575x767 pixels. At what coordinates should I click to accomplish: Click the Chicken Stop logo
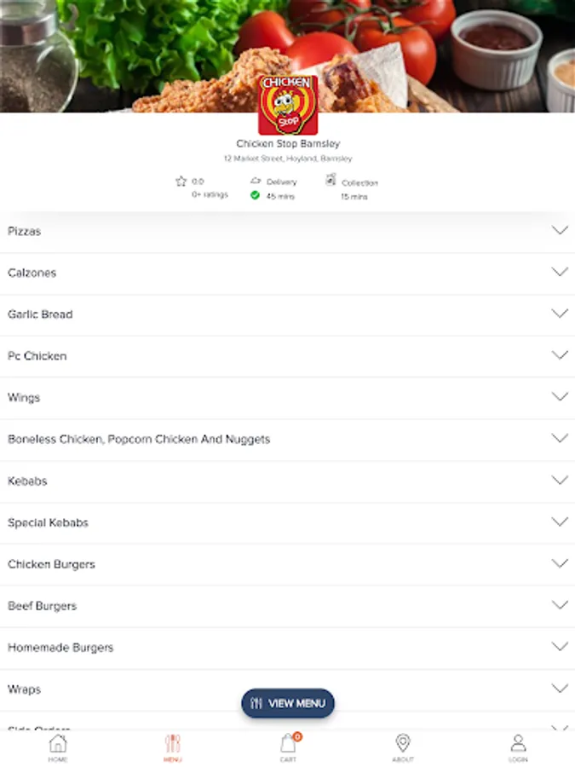click(288, 105)
